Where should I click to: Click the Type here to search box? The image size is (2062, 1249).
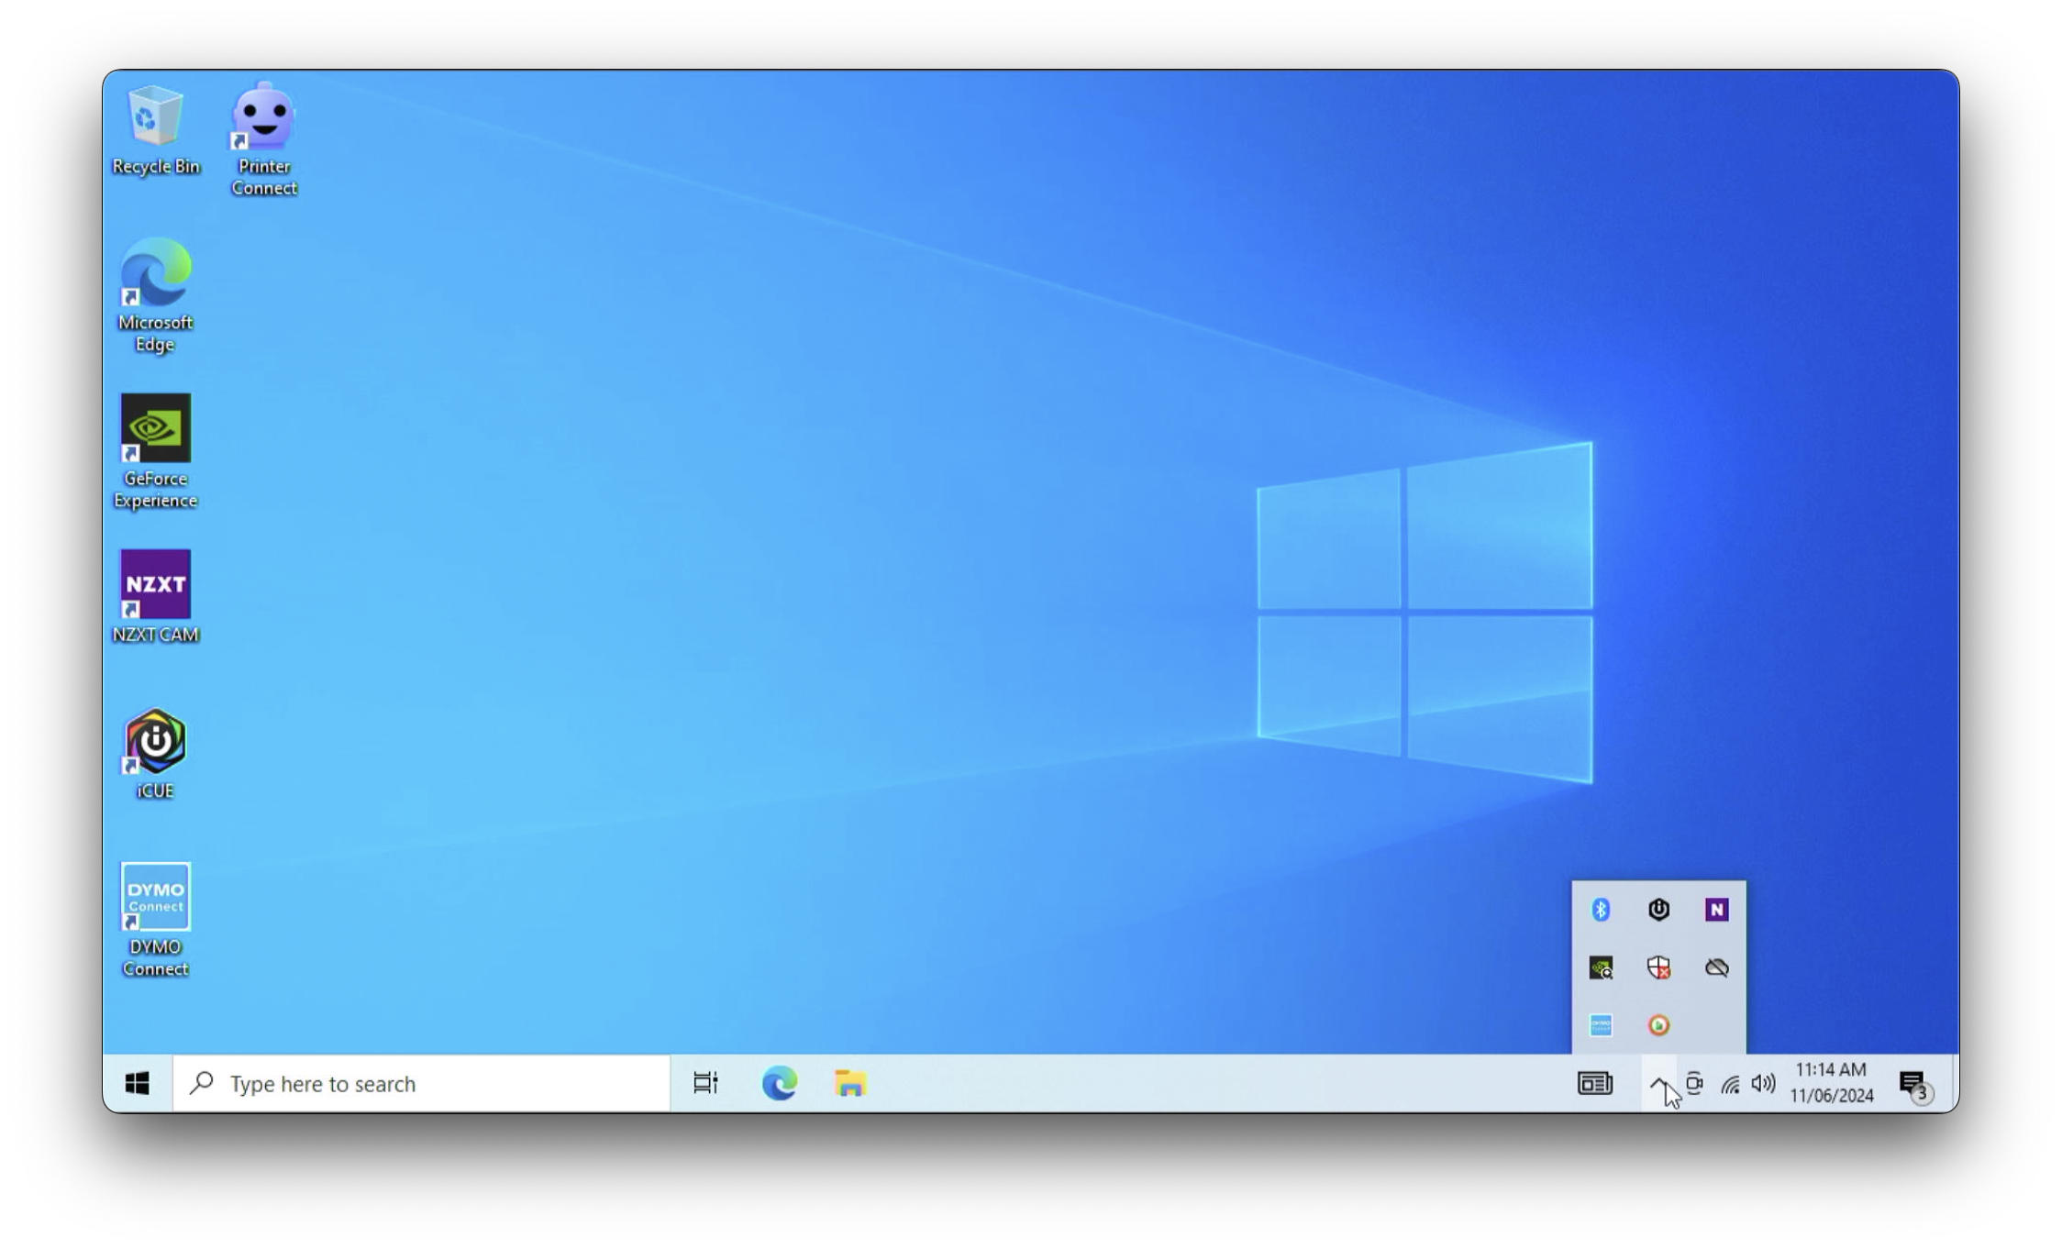pyautogui.click(x=422, y=1084)
